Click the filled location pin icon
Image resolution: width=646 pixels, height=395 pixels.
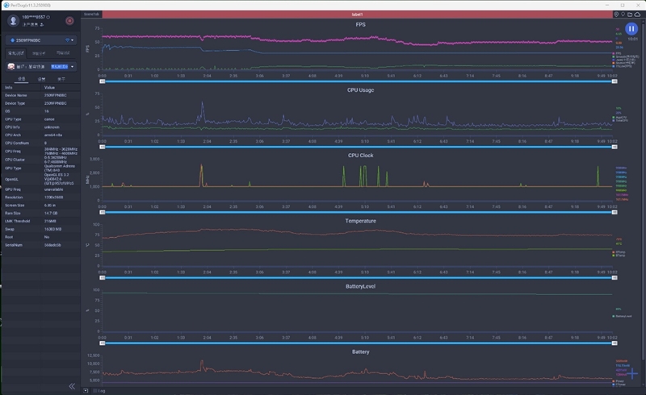[617, 15]
